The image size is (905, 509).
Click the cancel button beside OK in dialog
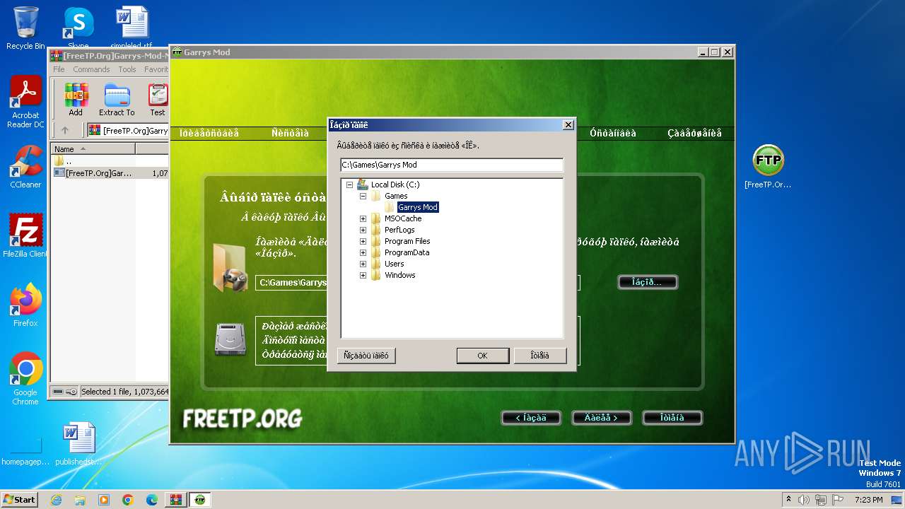tap(540, 356)
